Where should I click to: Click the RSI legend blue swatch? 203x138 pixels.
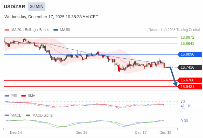point(7,96)
